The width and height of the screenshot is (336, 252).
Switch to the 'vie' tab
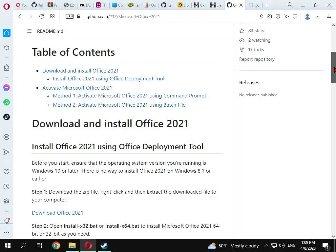pos(216,5)
